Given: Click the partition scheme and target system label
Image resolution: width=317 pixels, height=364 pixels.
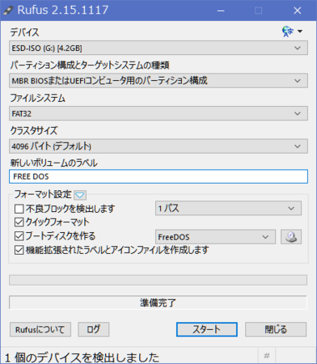Looking at the screenshot, I should (90, 66).
